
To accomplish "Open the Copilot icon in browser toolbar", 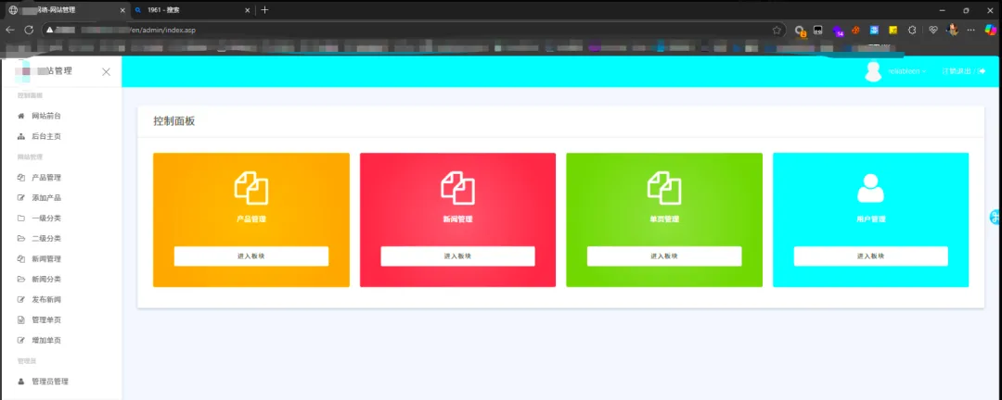I will [990, 30].
